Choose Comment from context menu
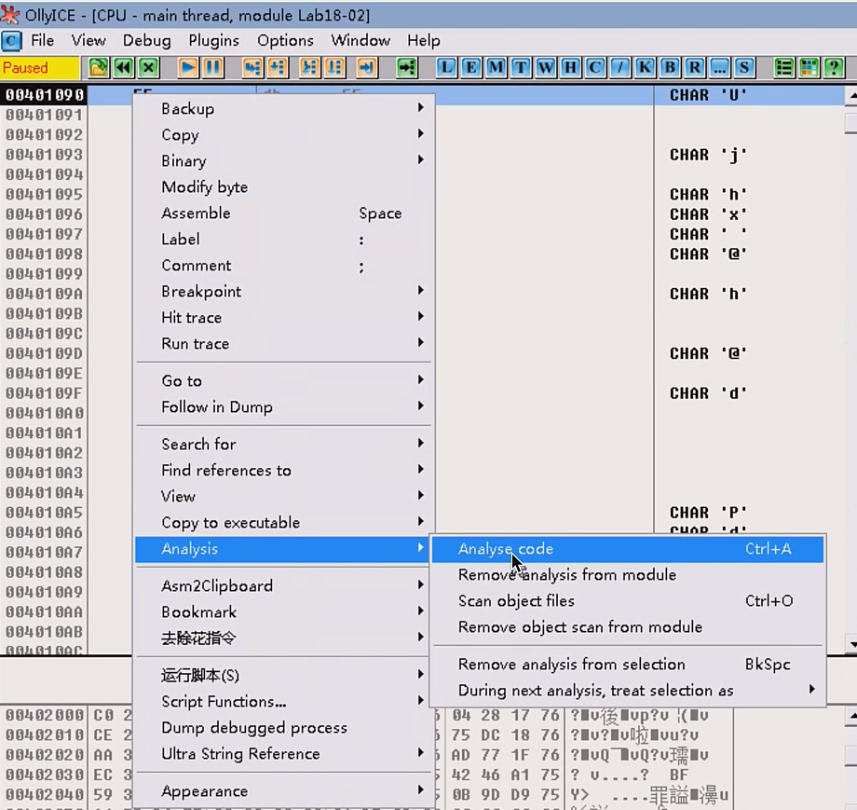Image resolution: width=857 pixels, height=810 pixels. coord(284,266)
